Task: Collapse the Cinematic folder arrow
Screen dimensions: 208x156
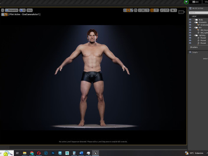Action: [195, 22]
